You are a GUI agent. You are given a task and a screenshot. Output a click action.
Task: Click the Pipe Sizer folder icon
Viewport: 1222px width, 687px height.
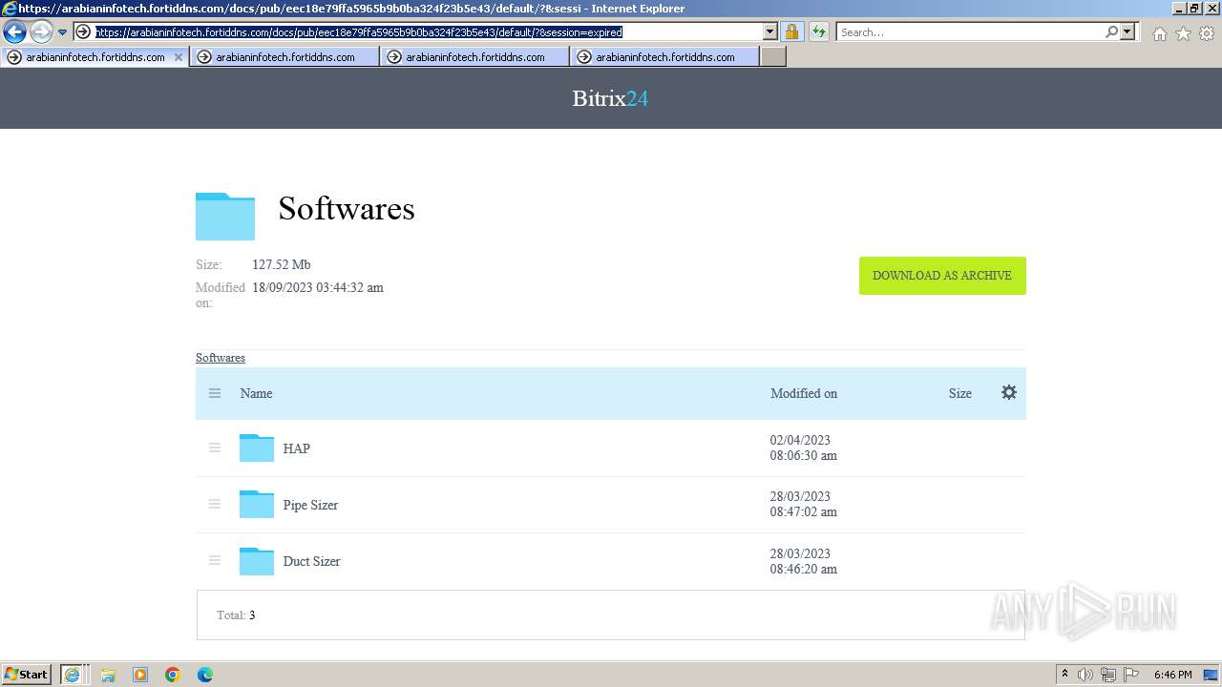[x=256, y=504]
